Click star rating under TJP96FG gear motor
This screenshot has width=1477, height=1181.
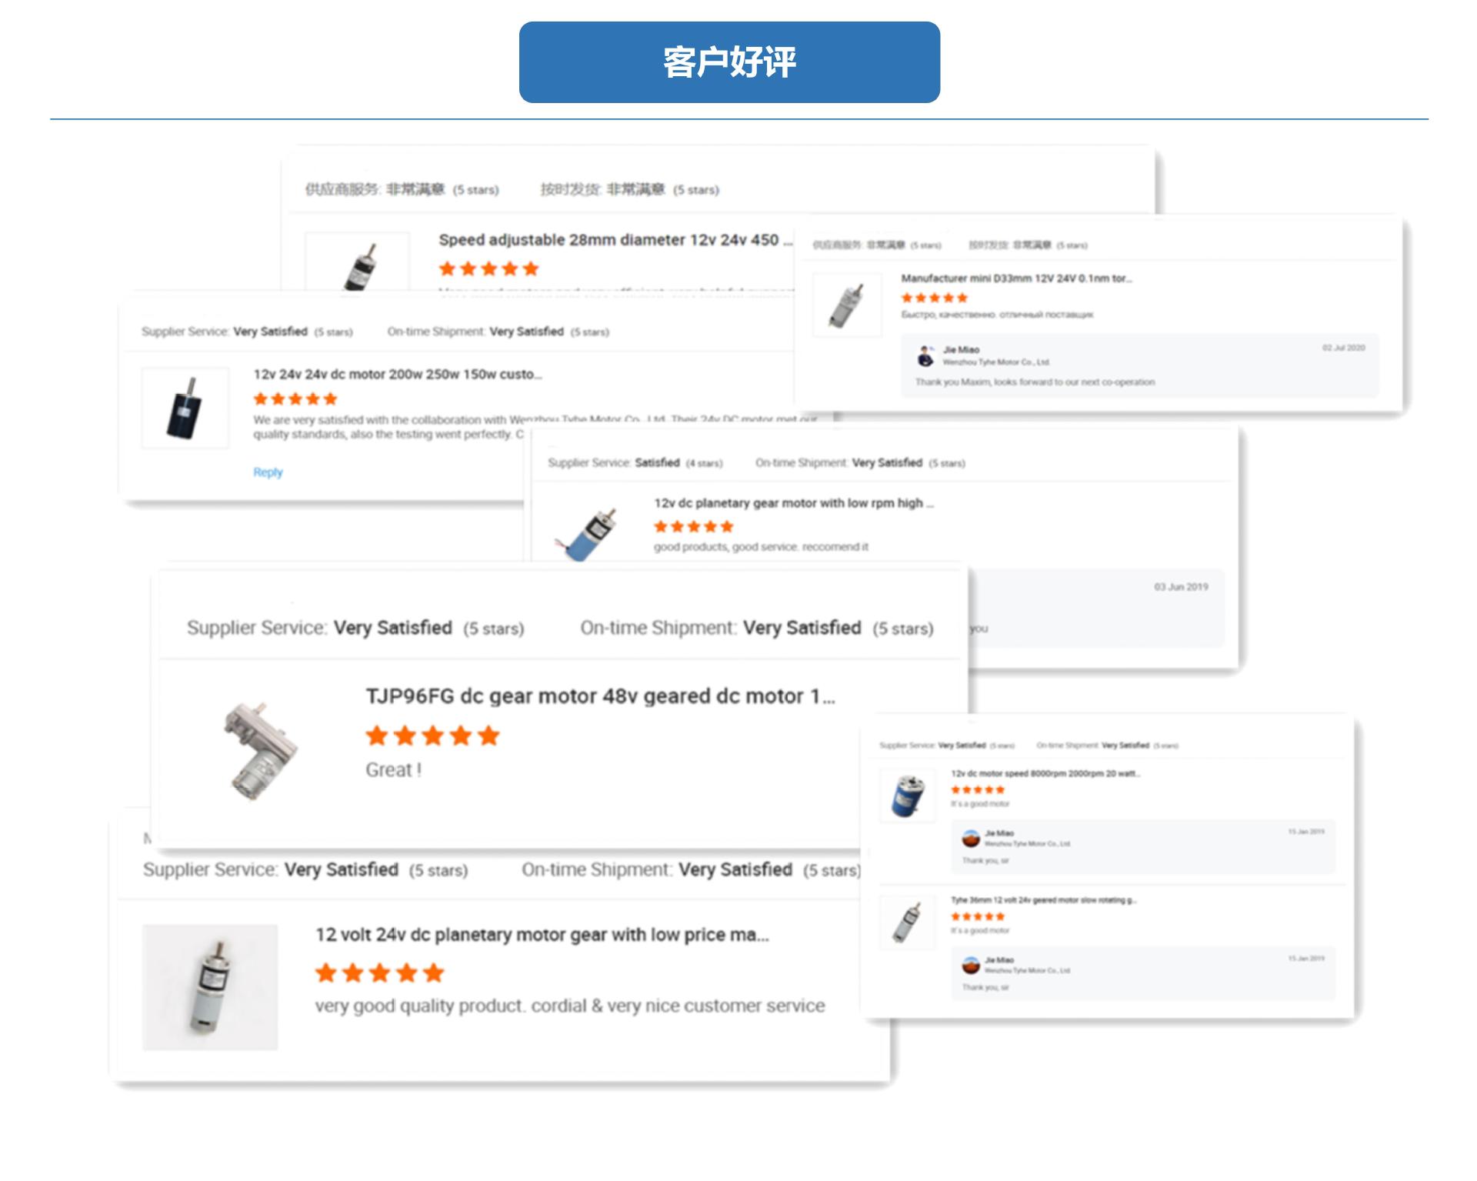pyautogui.click(x=433, y=736)
